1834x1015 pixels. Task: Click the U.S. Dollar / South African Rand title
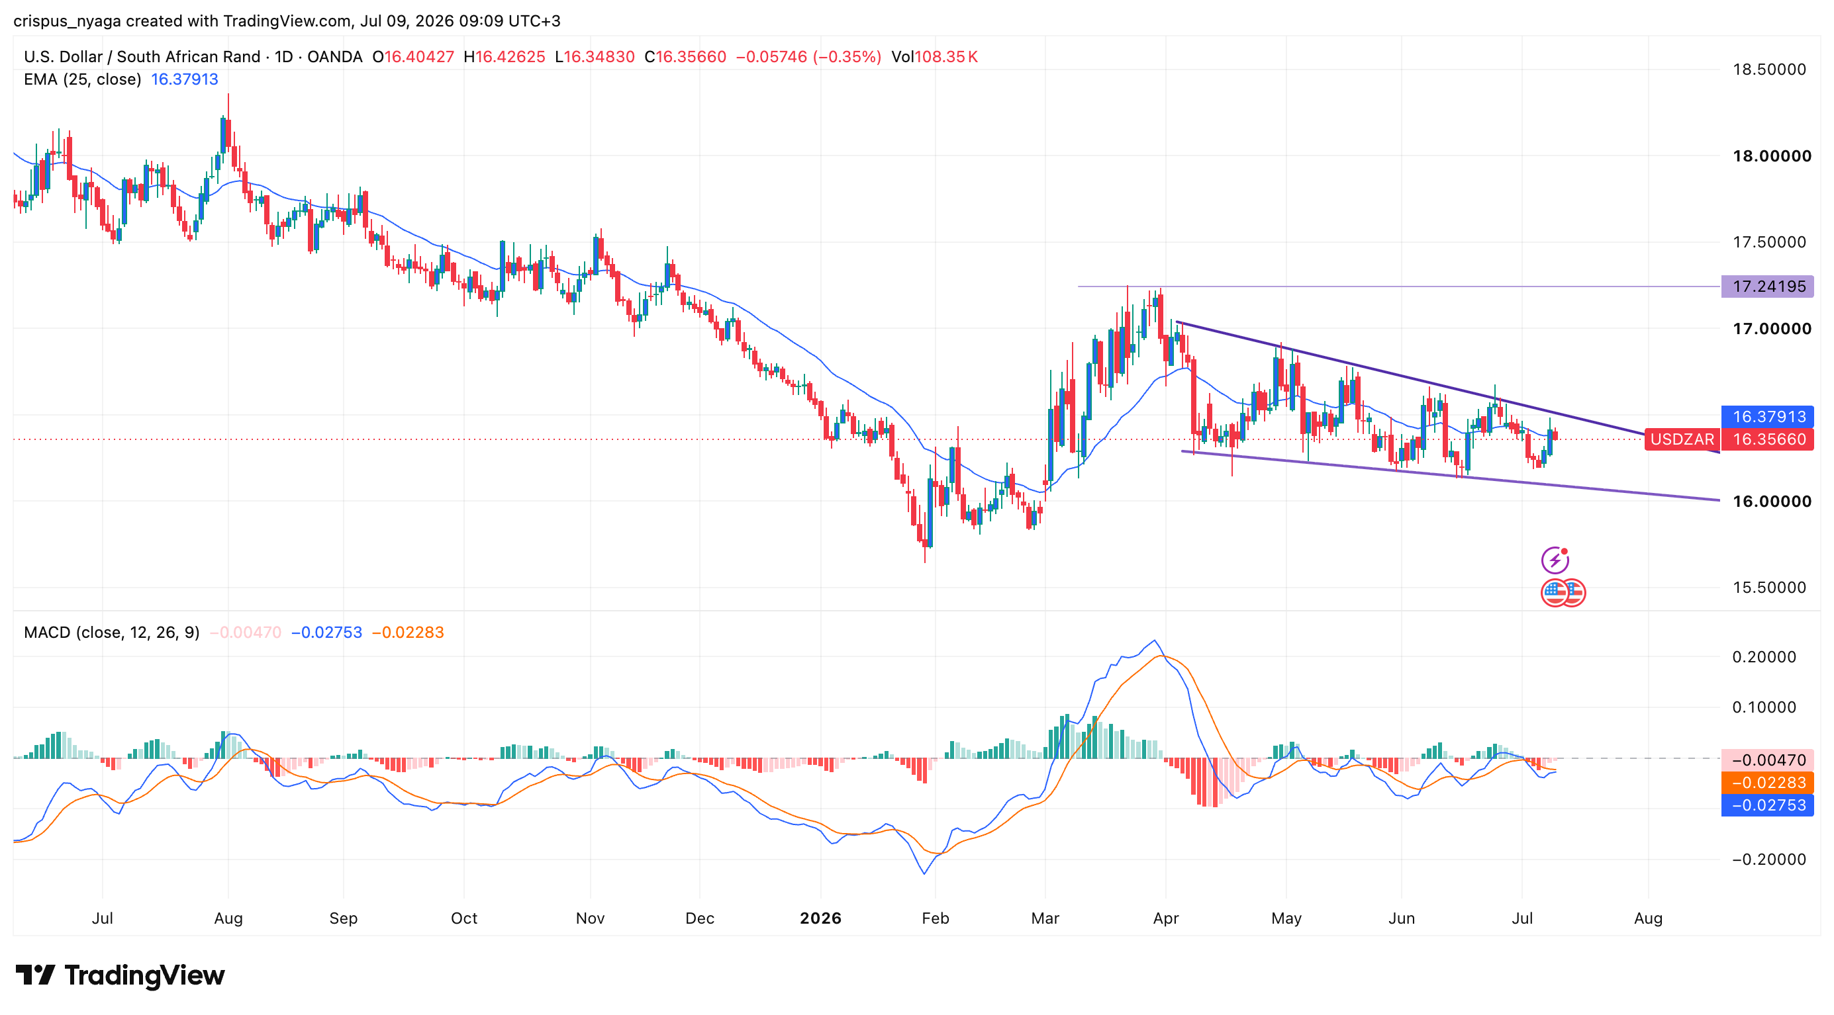(142, 57)
